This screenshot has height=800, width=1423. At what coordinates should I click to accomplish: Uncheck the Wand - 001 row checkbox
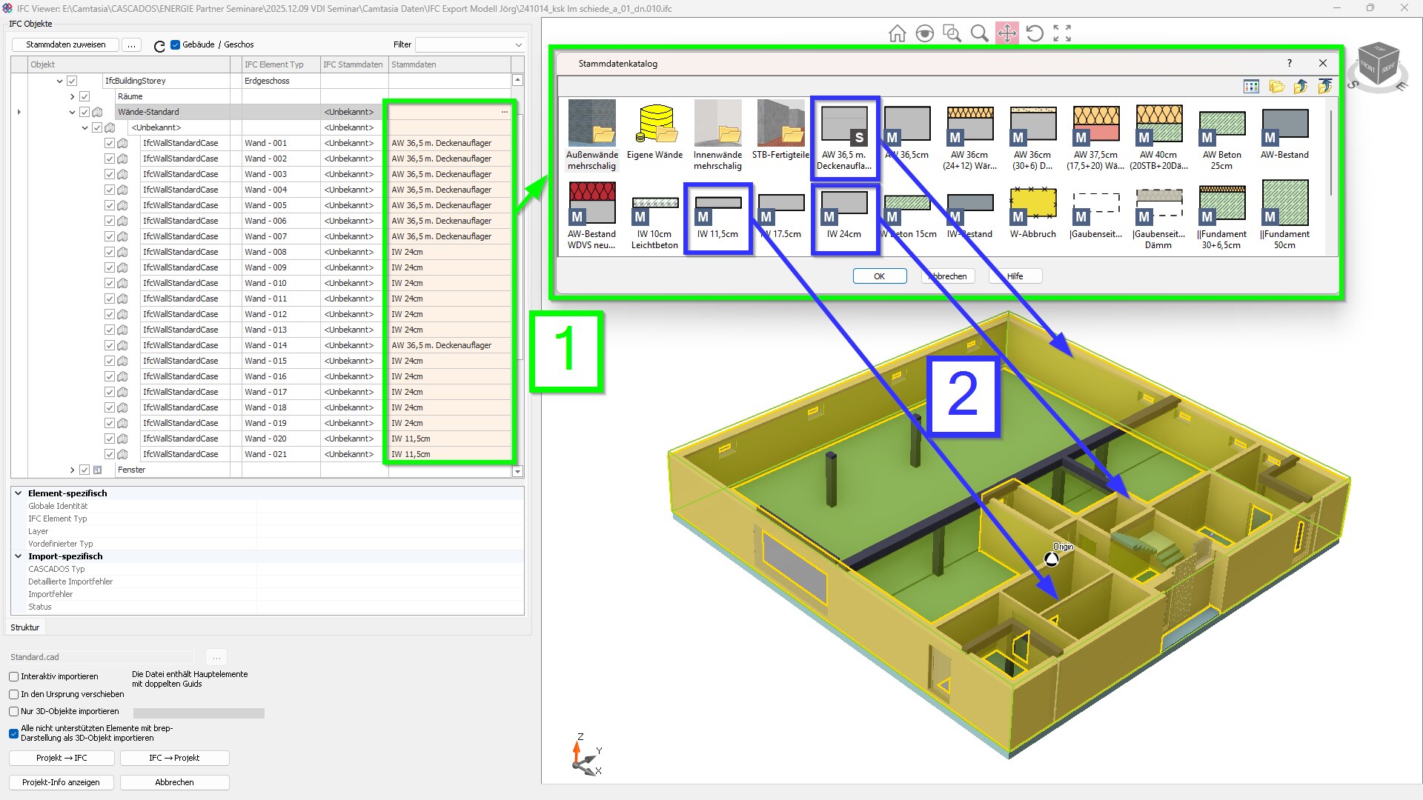coord(110,143)
